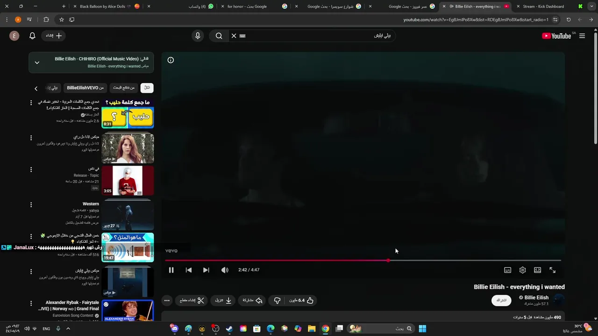Open the 'حليب' quiz video thumbnail
The image size is (598, 336).
click(x=128, y=113)
